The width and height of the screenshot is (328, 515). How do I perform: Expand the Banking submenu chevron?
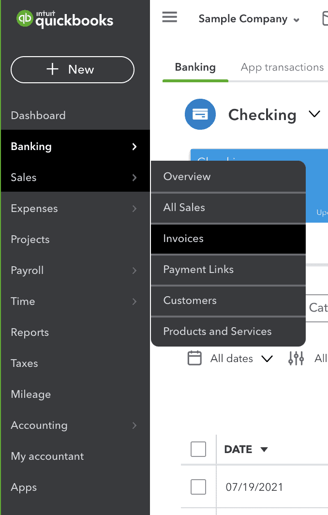click(x=134, y=147)
